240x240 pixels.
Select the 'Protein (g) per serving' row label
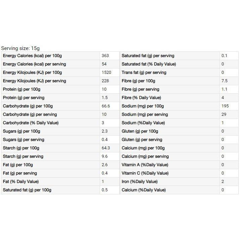pos(23,98)
